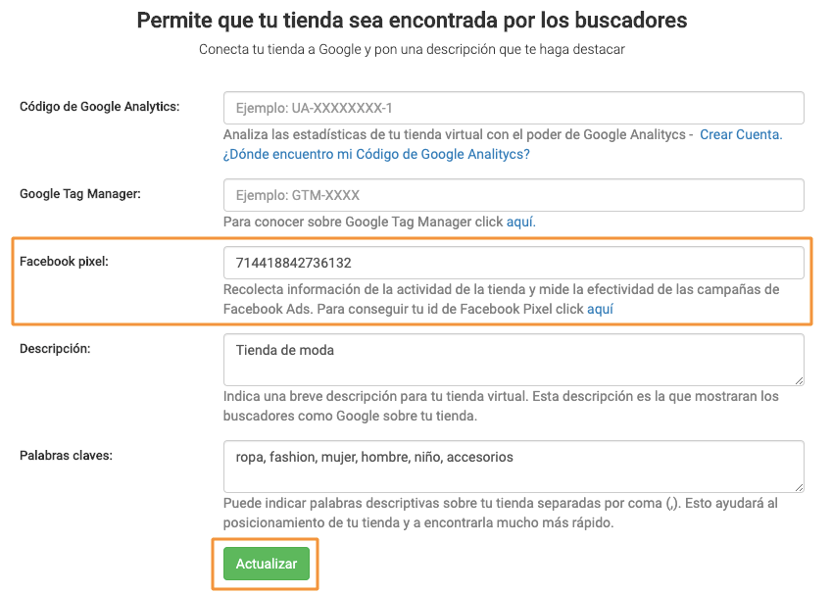Follow the 'aquí' link about Google Tag Manager
Viewport: 832px width, 594px height.
point(521,222)
